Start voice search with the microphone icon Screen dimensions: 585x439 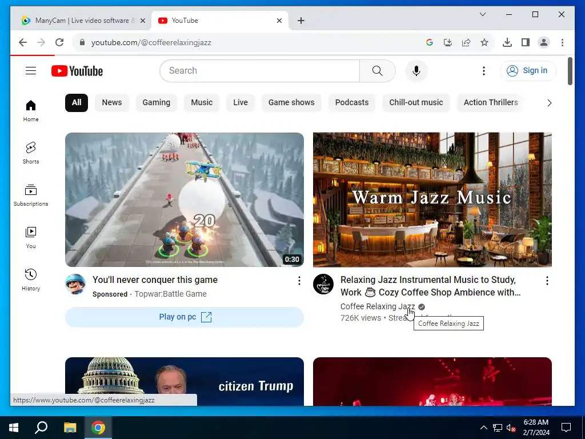pyautogui.click(x=416, y=70)
